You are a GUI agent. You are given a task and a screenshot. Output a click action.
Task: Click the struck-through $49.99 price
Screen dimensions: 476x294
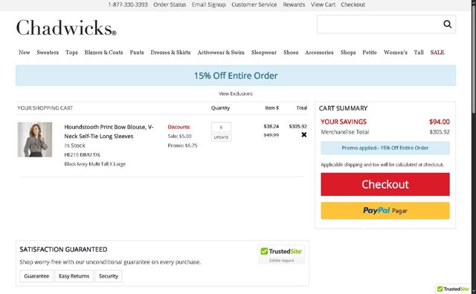[271, 135]
